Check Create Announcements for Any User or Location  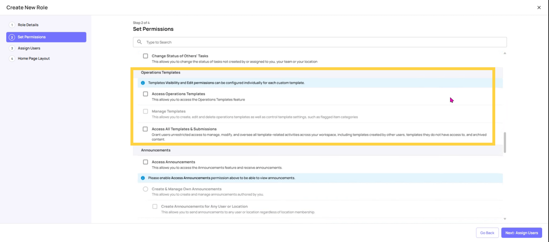pos(155,206)
